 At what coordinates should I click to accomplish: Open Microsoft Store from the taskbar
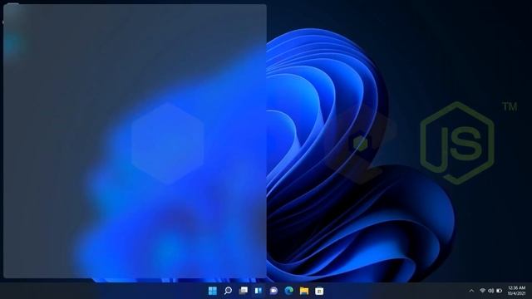point(319,291)
